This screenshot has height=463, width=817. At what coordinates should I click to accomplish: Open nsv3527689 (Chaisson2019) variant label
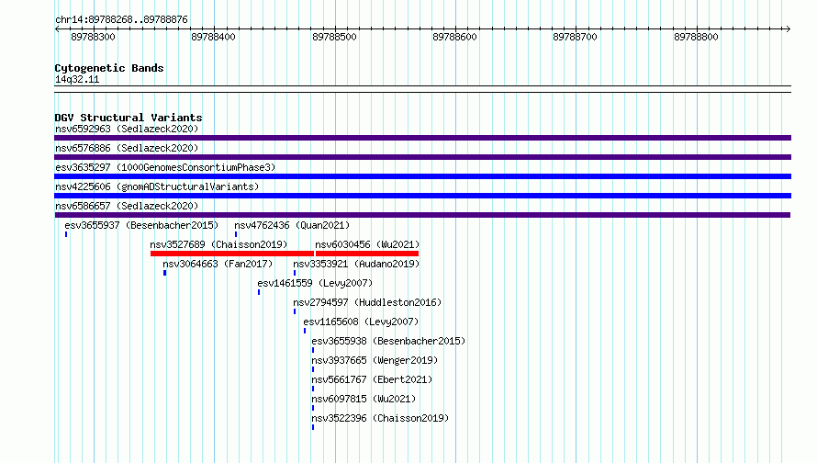pos(218,244)
